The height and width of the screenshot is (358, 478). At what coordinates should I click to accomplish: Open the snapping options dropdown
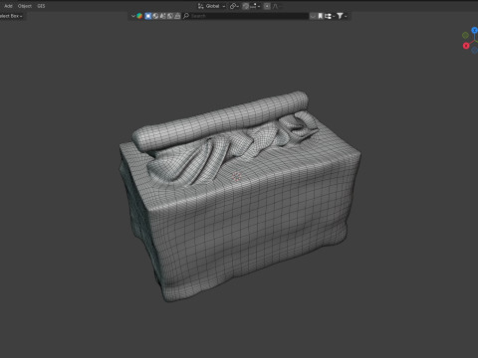[255, 6]
